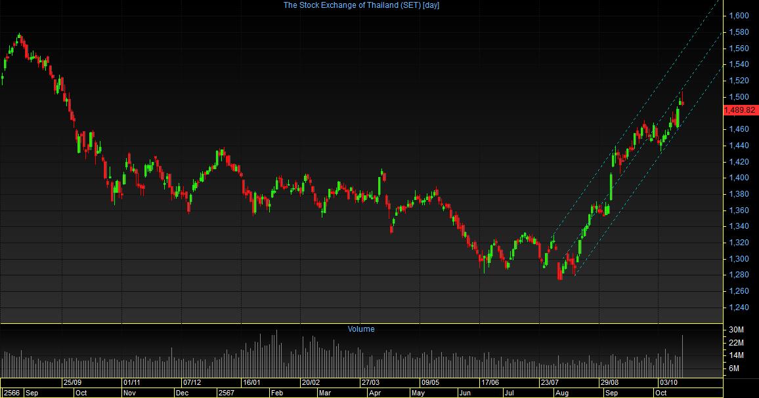The width and height of the screenshot is (759, 398).
Task: Select the 1,420 price level label
Action: click(x=739, y=161)
